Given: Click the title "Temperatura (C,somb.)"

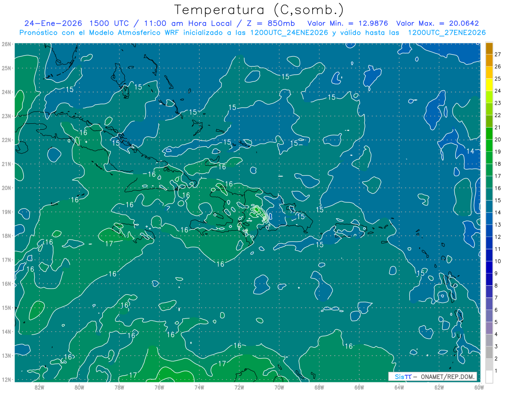Looking at the screenshot, I should tap(259, 10).
